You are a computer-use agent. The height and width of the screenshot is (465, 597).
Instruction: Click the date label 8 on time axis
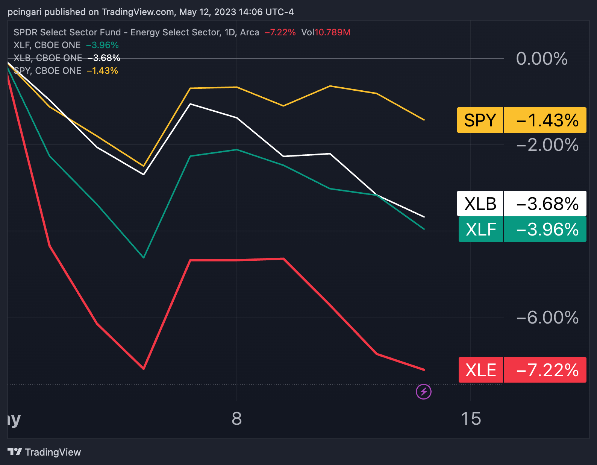pyautogui.click(x=236, y=419)
